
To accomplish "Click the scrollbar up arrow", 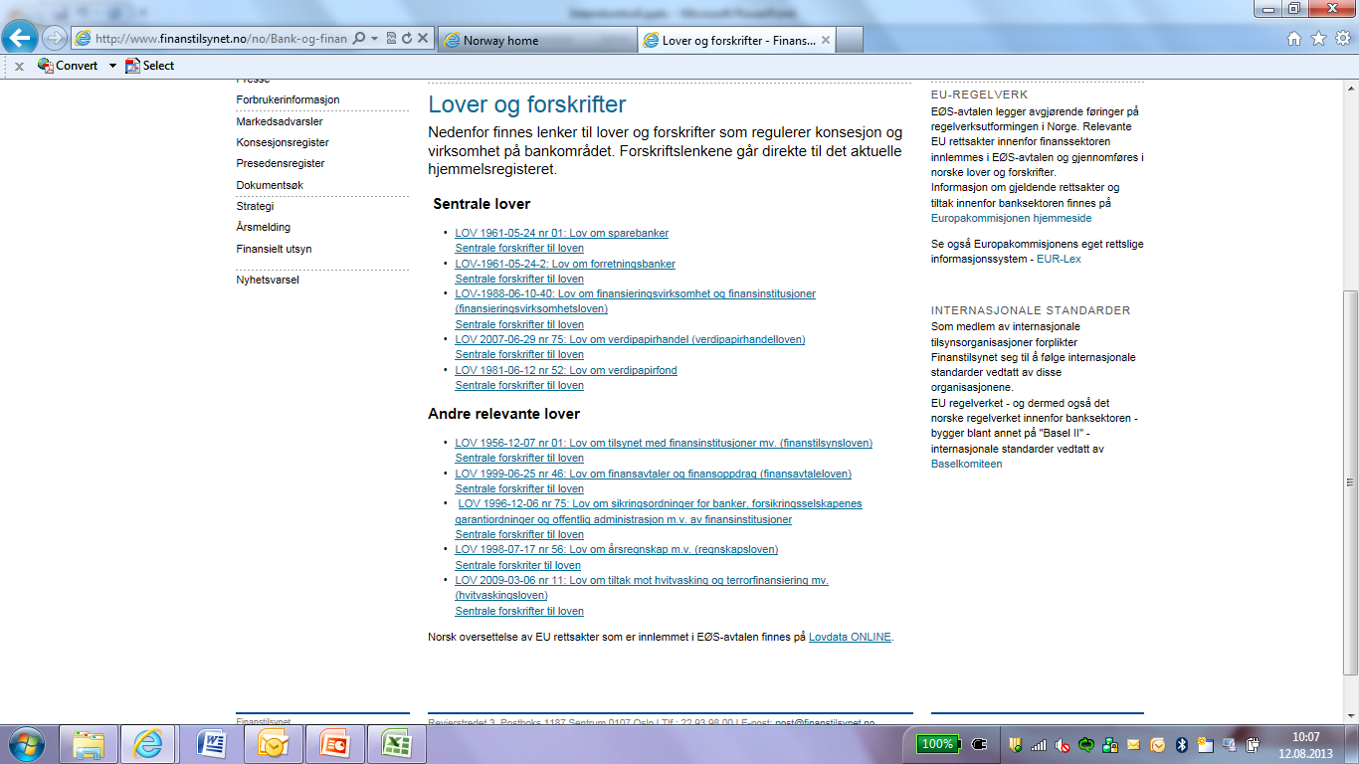I will pos(1350,86).
